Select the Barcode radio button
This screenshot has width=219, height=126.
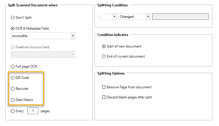tap(12, 89)
